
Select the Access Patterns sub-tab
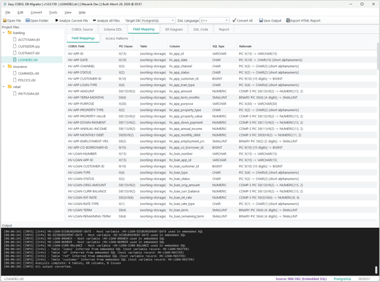click(117, 39)
